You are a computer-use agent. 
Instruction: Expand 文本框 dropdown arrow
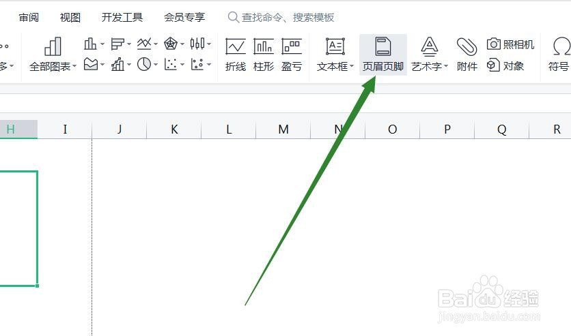pos(352,66)
